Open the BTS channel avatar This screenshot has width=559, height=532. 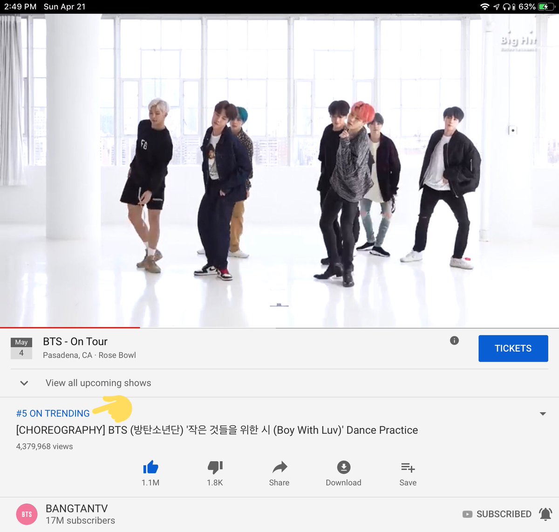click(x=27, y=514)
